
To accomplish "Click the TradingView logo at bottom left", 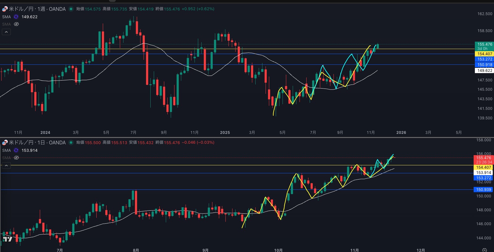I will [7, 239].
